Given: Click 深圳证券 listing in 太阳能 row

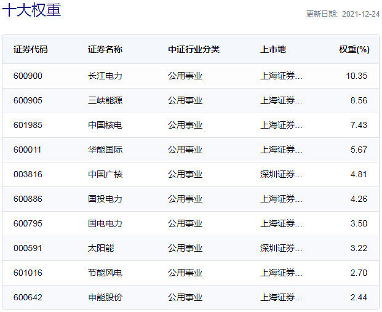Looking at the screenshot, I should 281,248.
